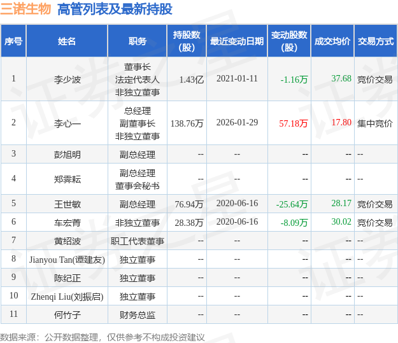Click 彭旭明's 副总经理 position
Screen dimensions: 398x343
pos(138,155)
